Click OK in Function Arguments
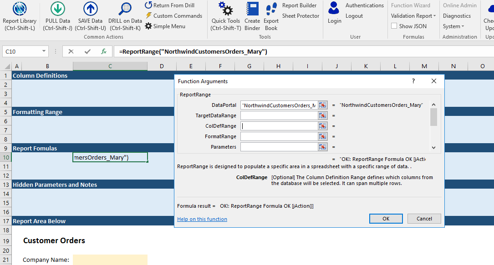 [x=386, y=219]
